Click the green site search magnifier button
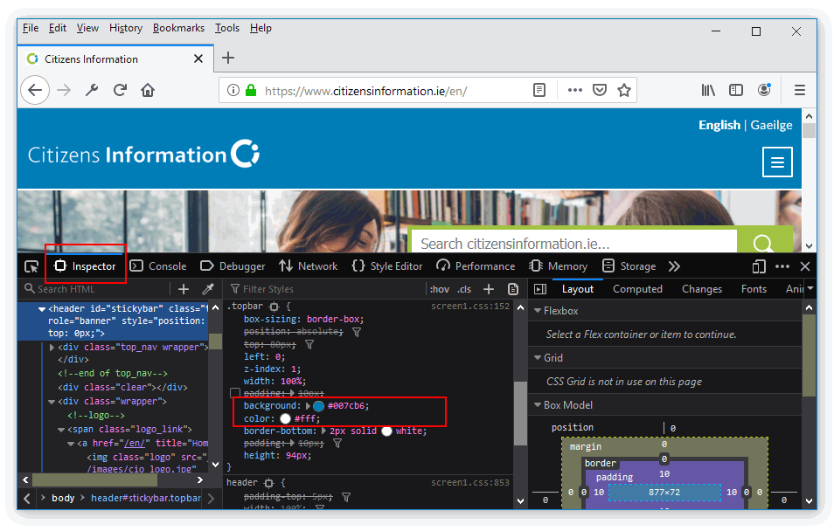This screenshot has width=834, height=531. point(764,244)
